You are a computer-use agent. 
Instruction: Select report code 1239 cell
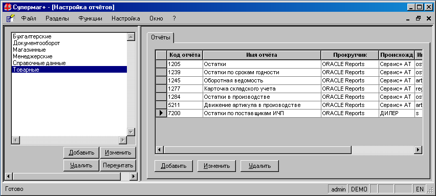point(185,72)
